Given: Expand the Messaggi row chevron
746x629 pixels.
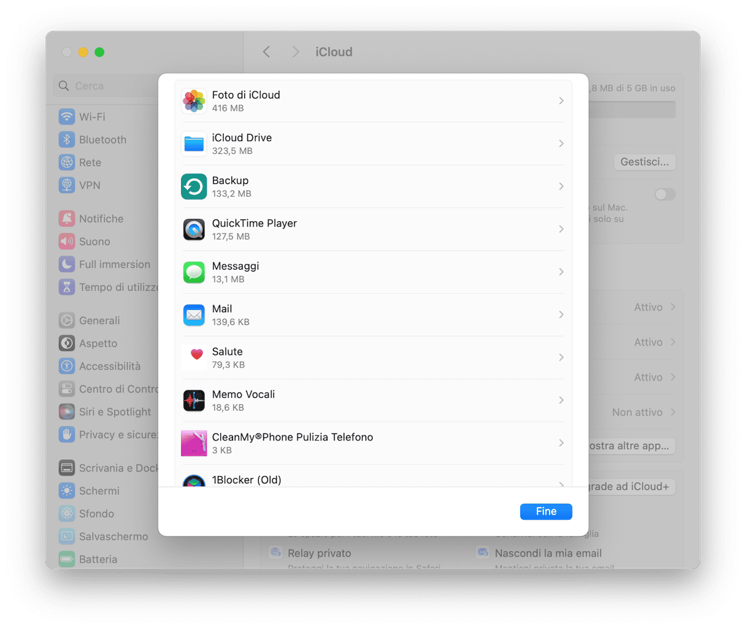Looking at the screenshot, I should [561, 272].
